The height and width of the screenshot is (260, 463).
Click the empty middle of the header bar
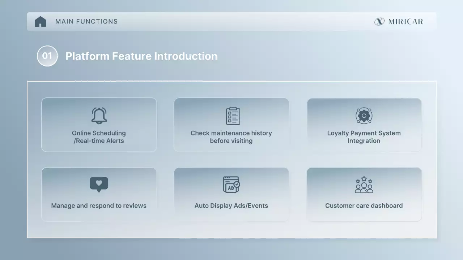pos(246,22)
